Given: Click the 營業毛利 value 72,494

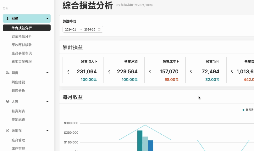Looking at the screenshot, I should (x=210, y=71).
